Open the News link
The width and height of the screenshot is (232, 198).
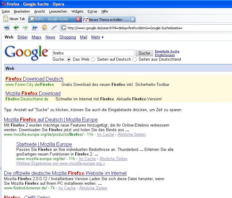click(x=50, y=37)
